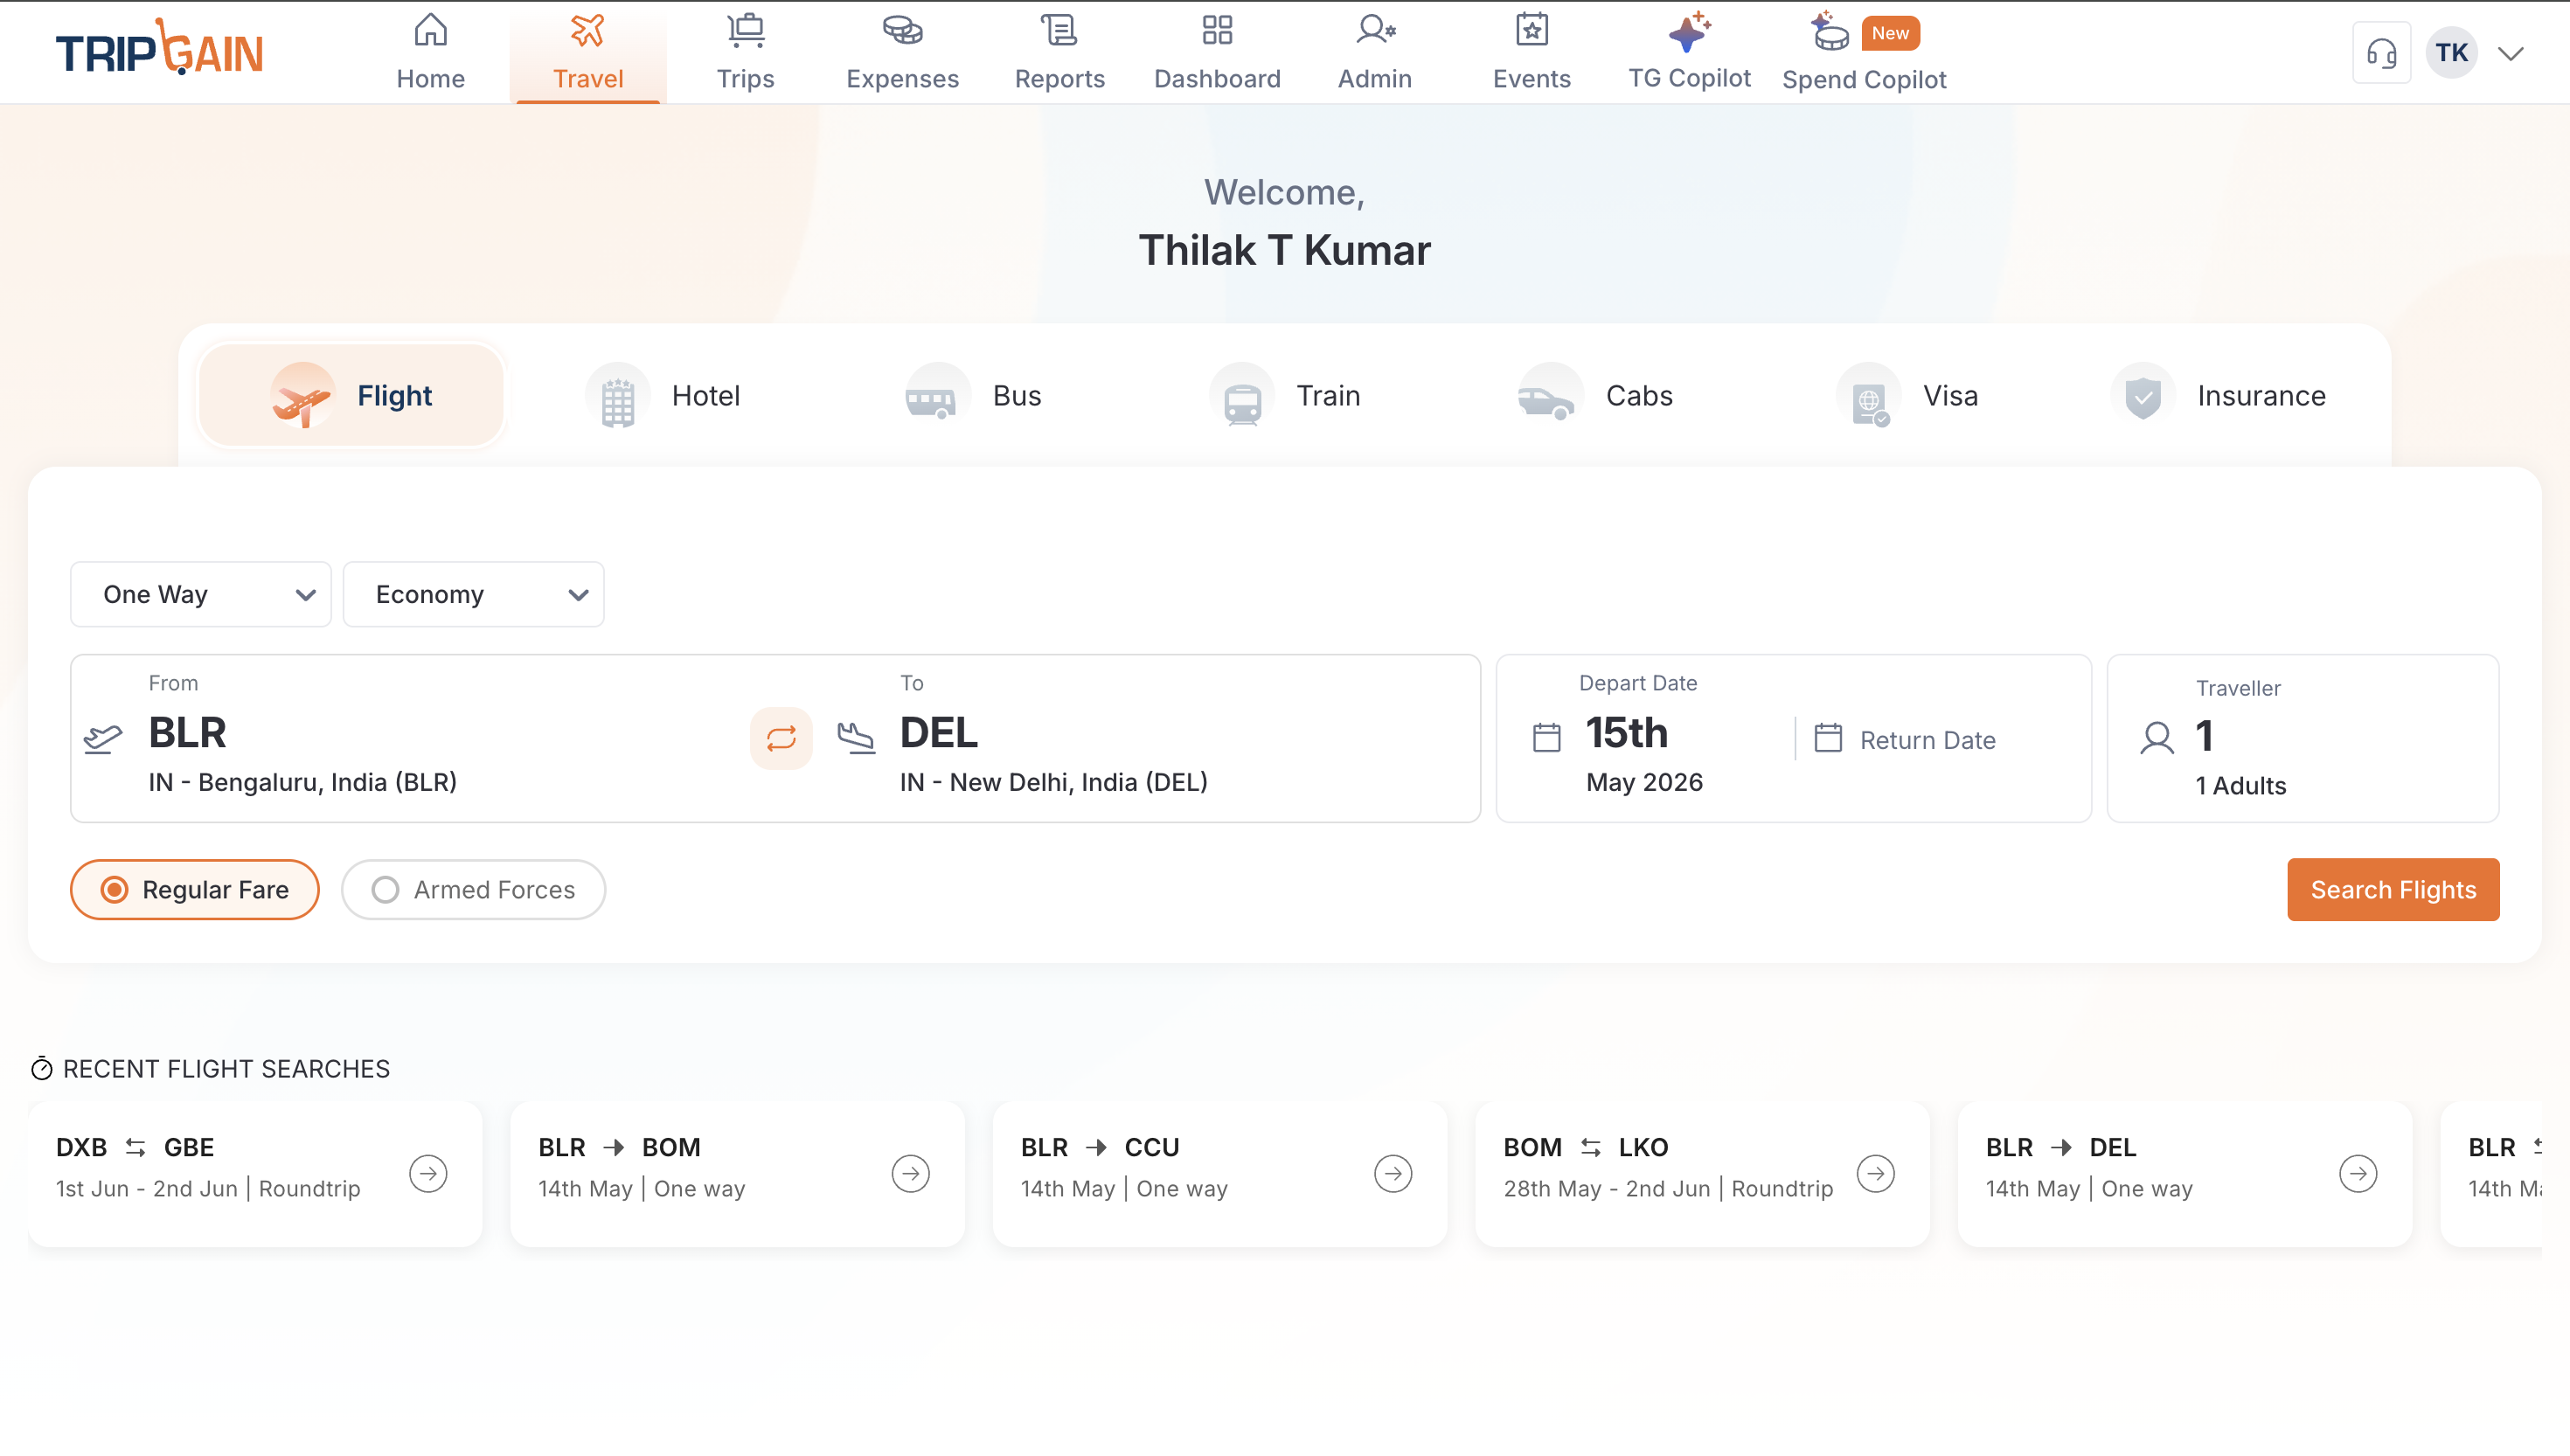Click the landing plane icon in To field

click(x=856, y=738)
